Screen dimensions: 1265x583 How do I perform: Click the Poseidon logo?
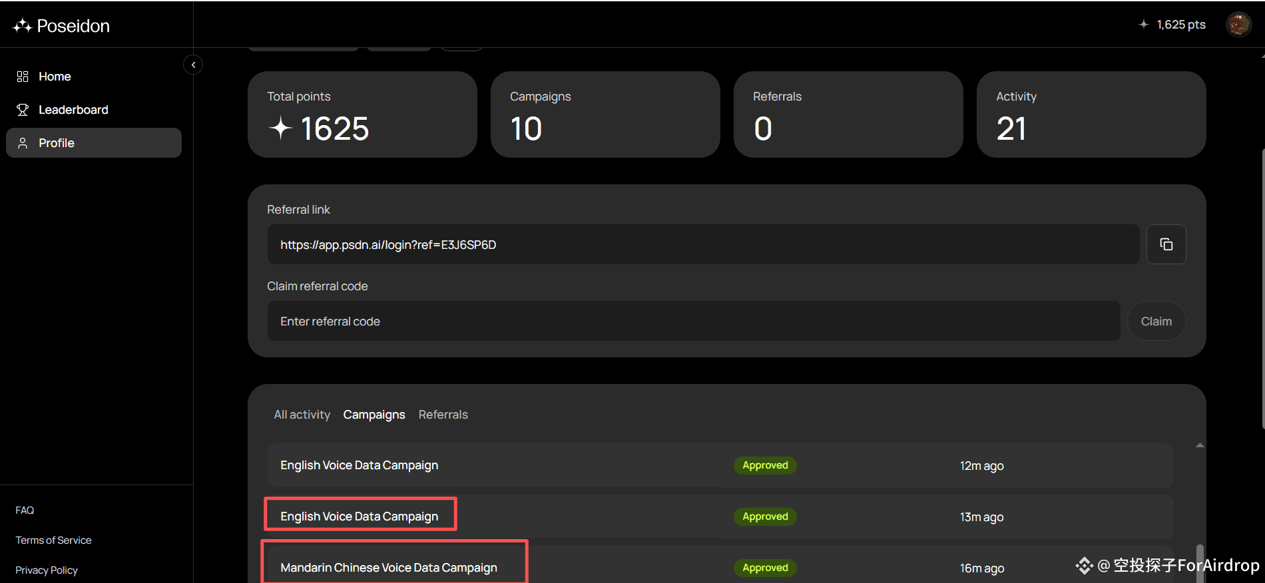[x=61, y=25]
